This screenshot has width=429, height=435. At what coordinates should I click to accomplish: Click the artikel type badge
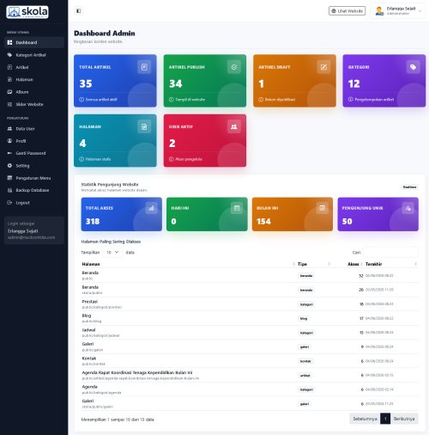pos(305,376)
